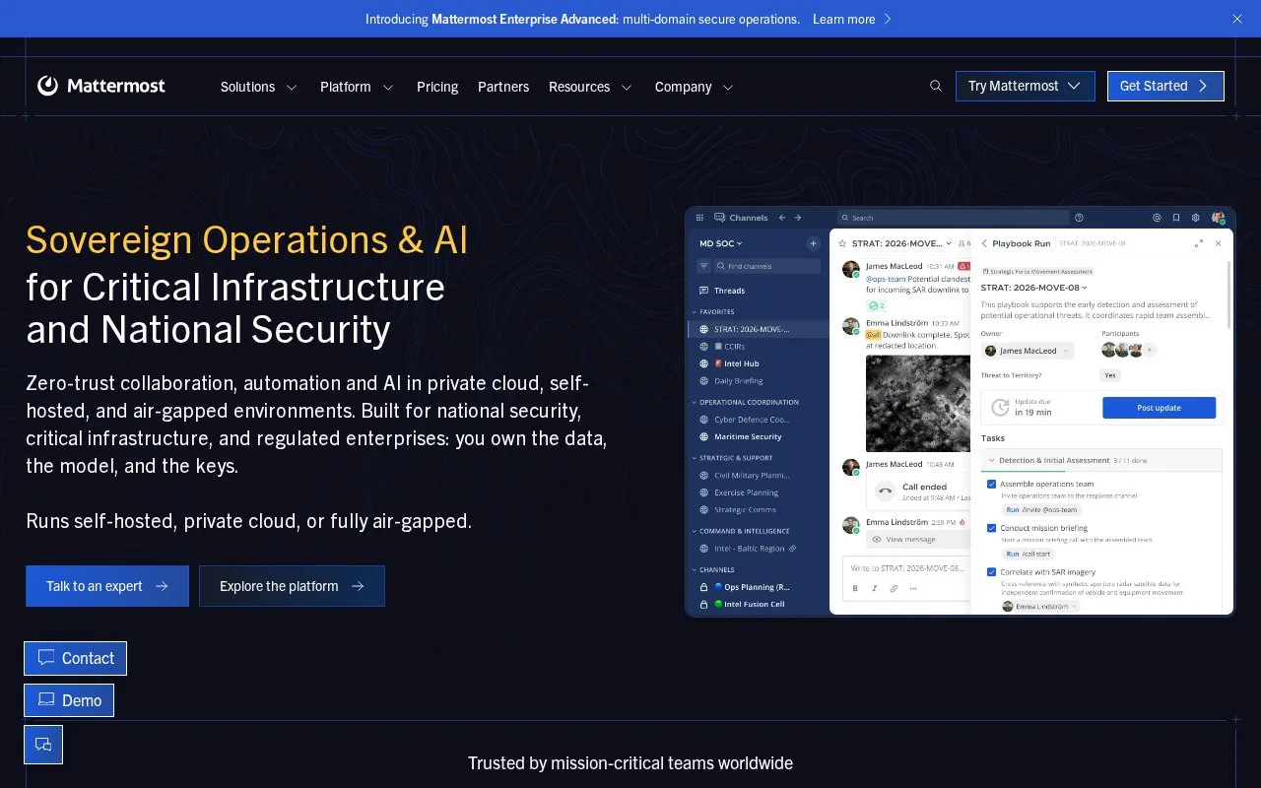This screenshot has width=1261, height=788.
Task: Open the Pricing page
Action: tap(437, 87)
